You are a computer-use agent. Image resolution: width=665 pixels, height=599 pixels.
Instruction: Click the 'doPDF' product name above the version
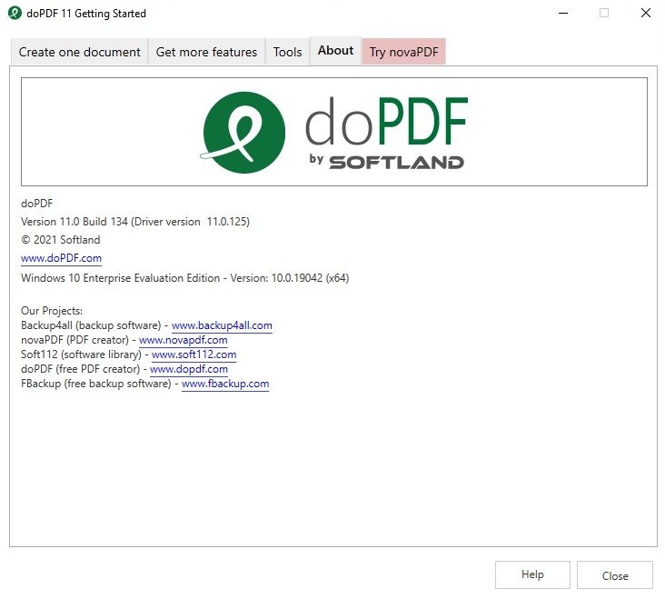click(x=37, y=204)
